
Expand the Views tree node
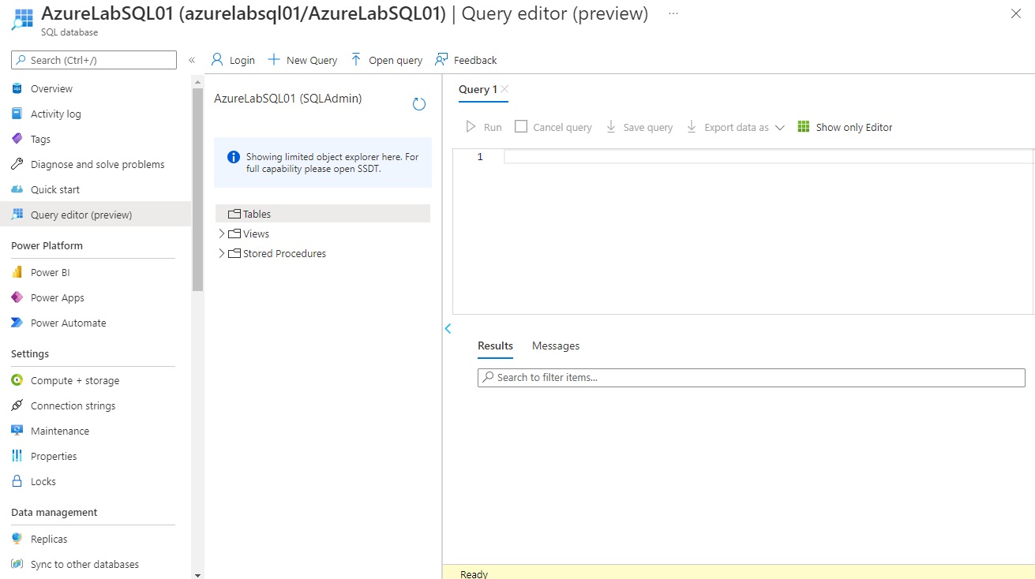[222, 233]
